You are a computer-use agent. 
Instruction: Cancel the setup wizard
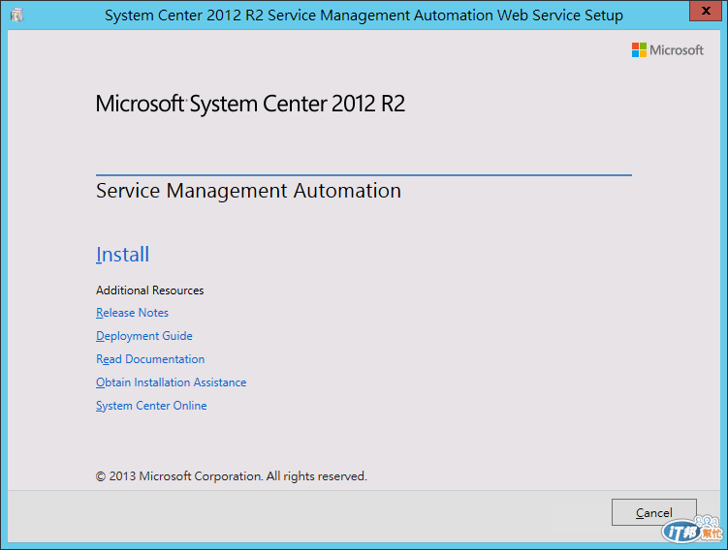[653, 512]
